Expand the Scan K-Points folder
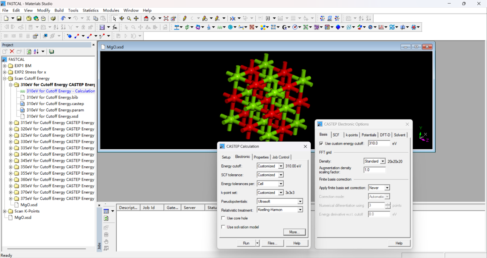 pos(5,211)
